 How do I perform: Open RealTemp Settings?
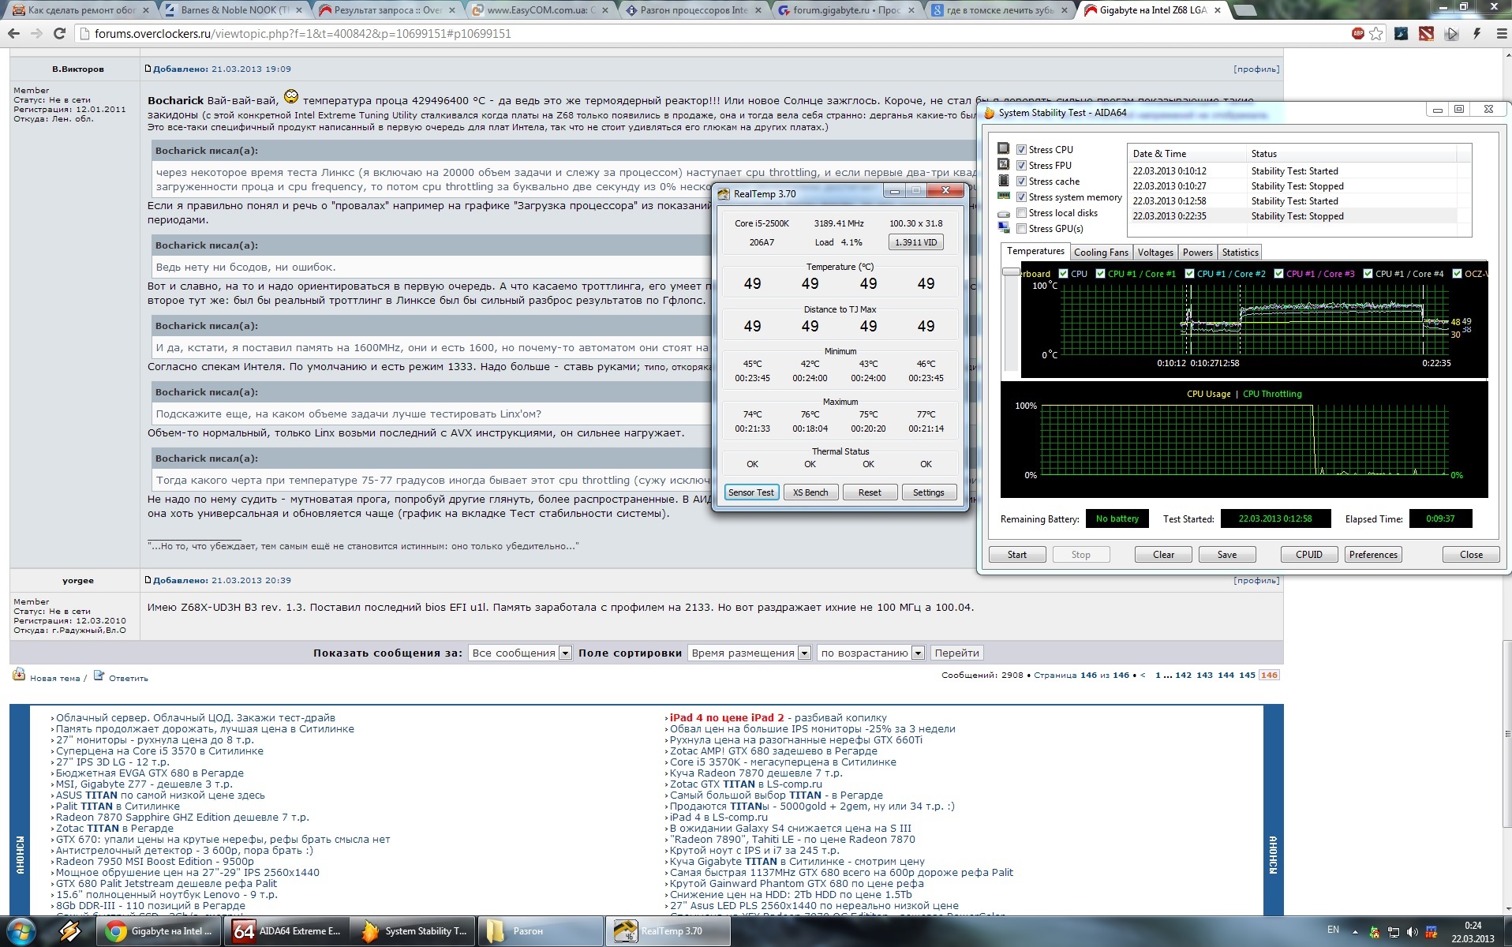[x=929, y=492]
